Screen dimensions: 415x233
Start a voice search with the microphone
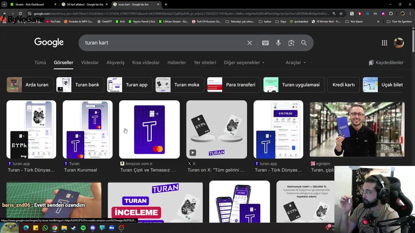(x=278, y=43)
